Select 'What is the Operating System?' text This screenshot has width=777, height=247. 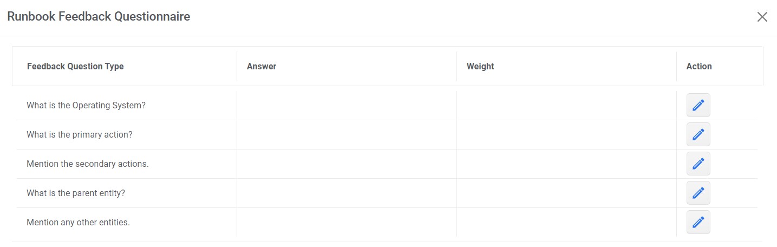(x=86, y=105)
